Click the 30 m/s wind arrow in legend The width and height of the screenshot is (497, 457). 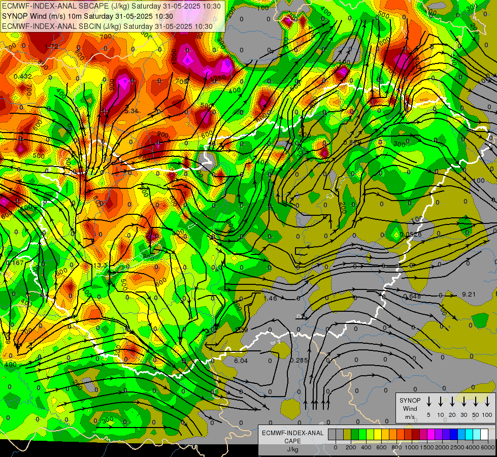(x=463, y=401)
